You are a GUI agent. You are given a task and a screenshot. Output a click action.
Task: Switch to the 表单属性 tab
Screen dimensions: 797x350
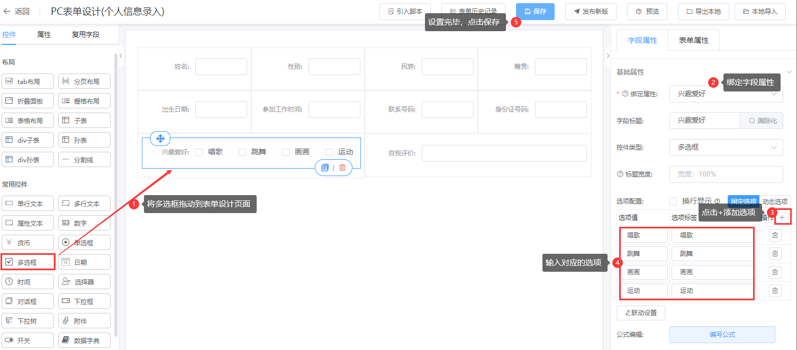[693, 40]
